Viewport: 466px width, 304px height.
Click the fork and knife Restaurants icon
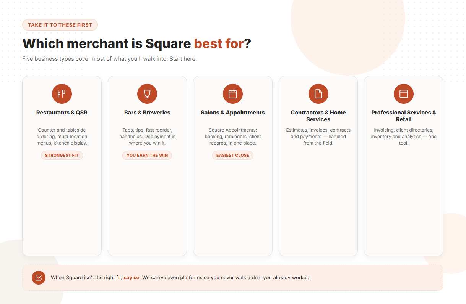pos(62,94)
